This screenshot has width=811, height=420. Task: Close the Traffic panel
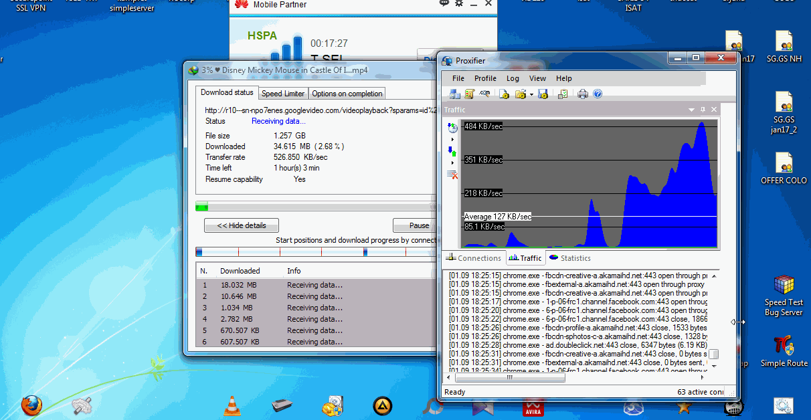click(x=714, y=110)
